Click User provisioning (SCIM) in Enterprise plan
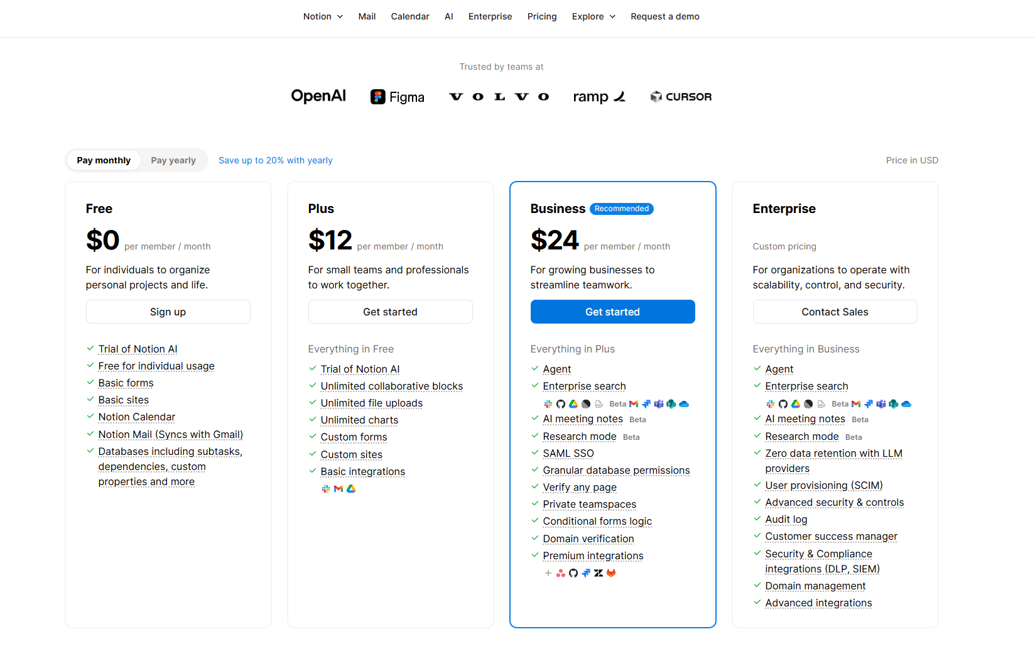 pos(824,485)
